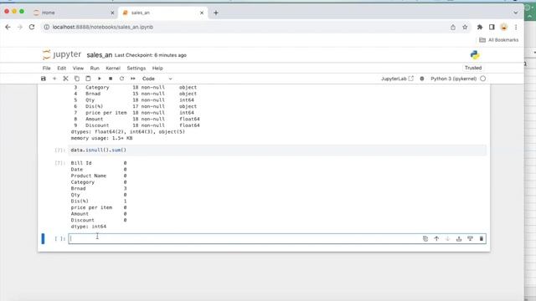Close the Home browser tab
Screen dimensions: 536x301
[112, 13]
